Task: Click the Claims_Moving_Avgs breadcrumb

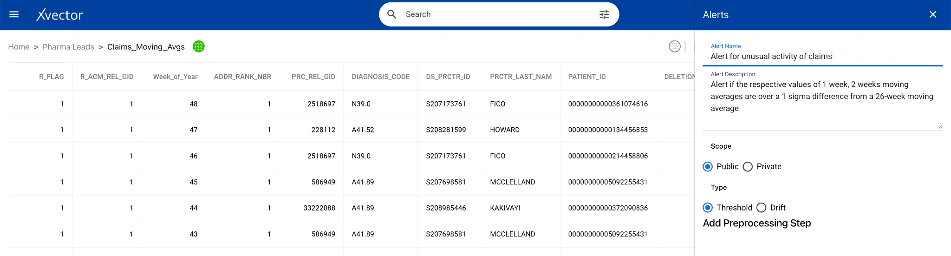Action: pos(146,47)
